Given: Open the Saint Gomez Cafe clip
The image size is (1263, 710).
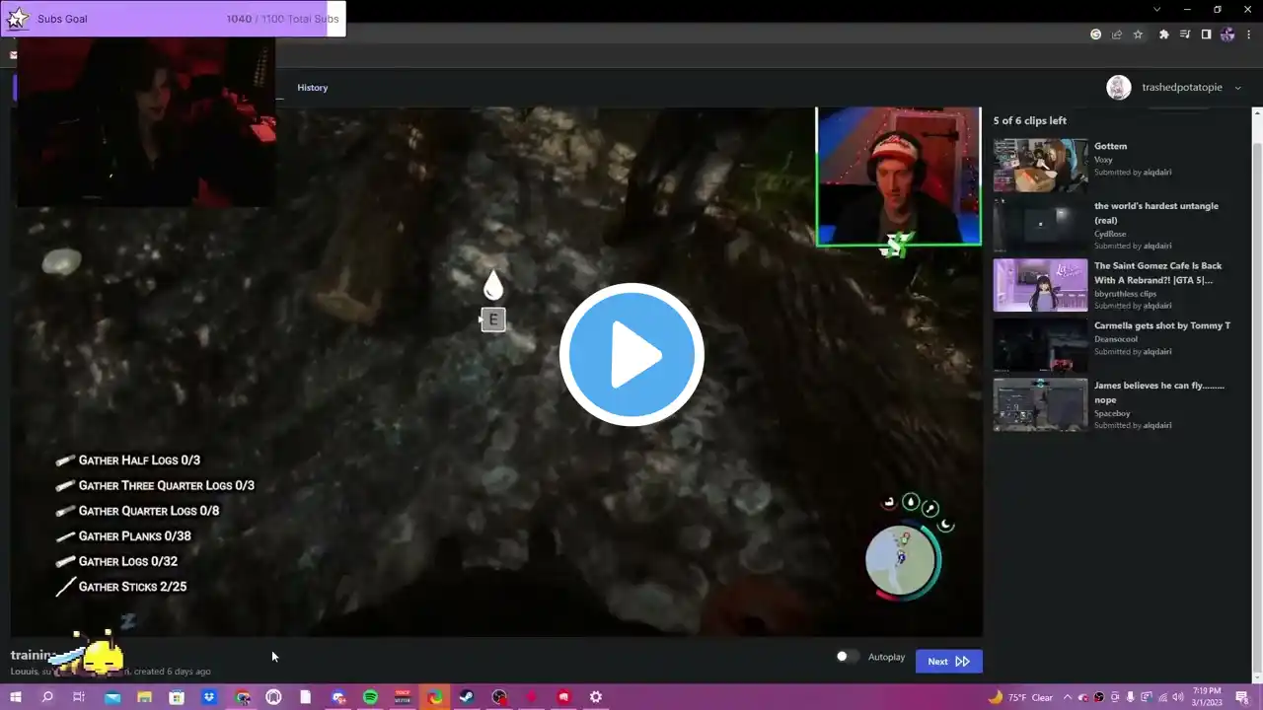Looking at the screenshot, I should pyautogui.click(x=1040, y=285).
